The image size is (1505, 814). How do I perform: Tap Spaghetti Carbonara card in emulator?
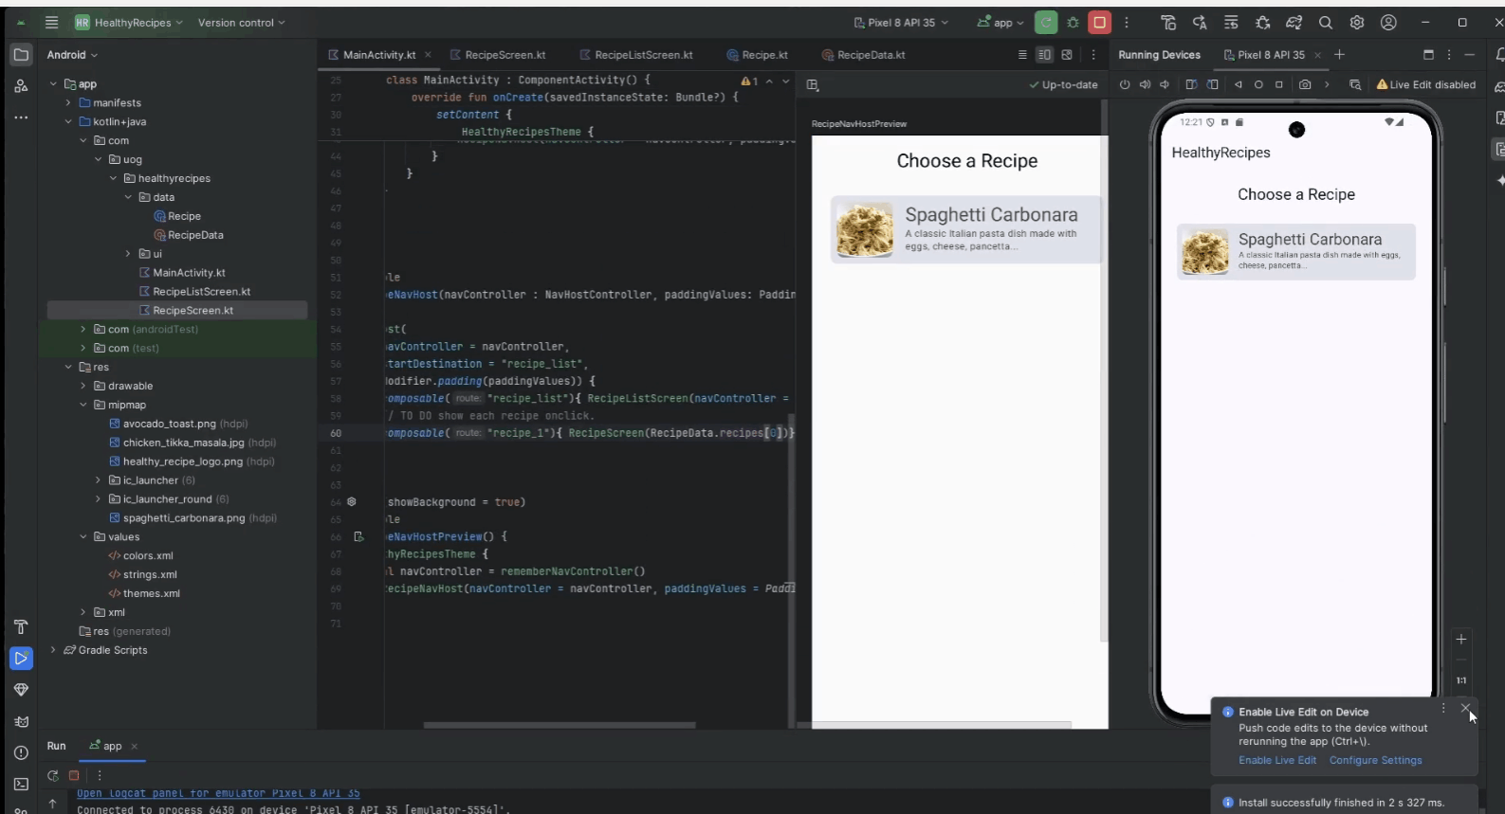coord(1296,252)
